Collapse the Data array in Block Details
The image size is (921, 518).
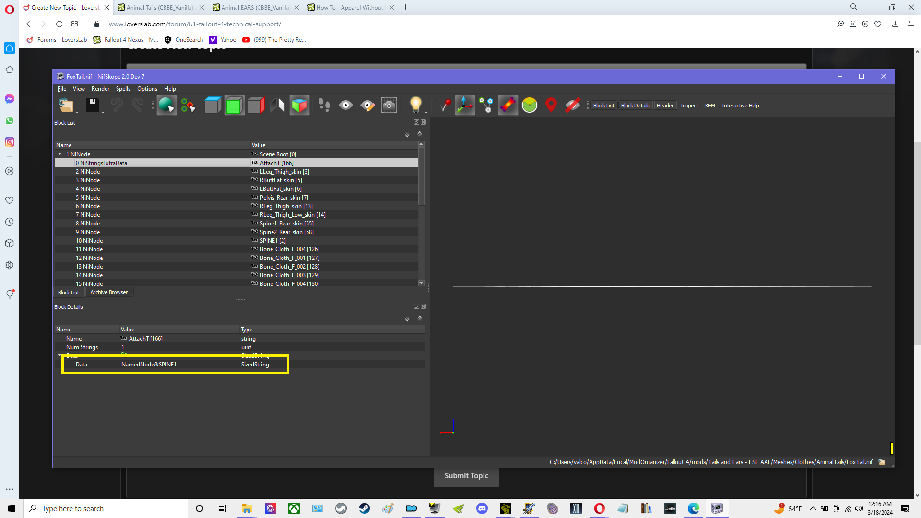[59, 355]
